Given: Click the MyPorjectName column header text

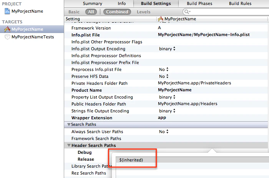Looking at the screenshot, I should (180, 19).
